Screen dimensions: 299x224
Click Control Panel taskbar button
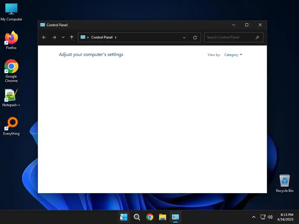coord(175,217)
